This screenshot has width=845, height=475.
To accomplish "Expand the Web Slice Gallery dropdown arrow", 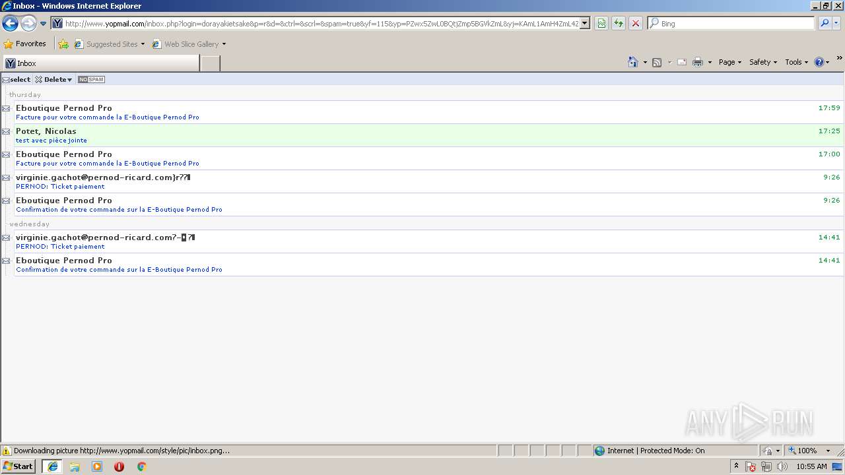I will 224,44.
